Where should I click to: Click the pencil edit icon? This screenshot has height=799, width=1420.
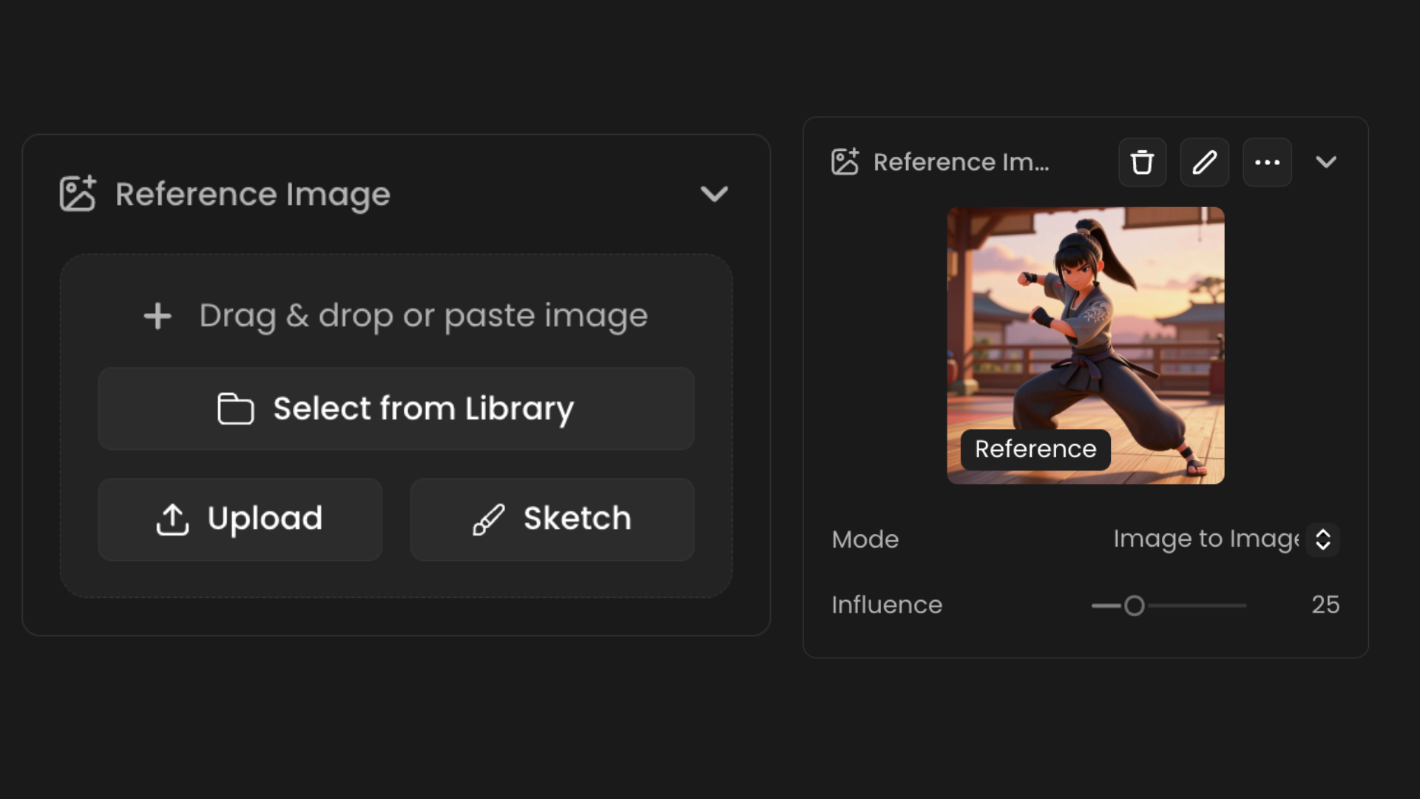click(1204, 162)
